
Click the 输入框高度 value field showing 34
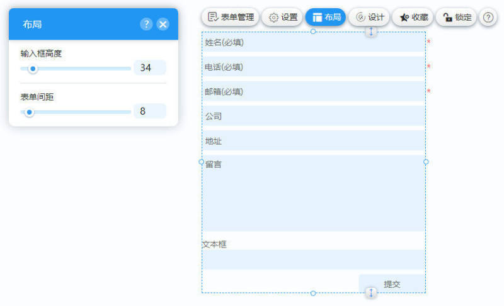(x=149, y=68)
